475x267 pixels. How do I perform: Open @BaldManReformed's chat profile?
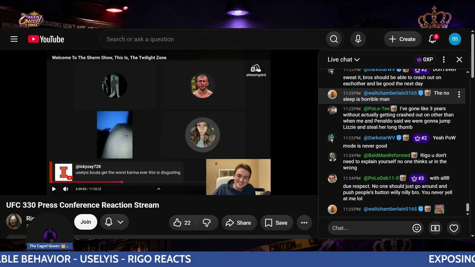coord(387,155)
